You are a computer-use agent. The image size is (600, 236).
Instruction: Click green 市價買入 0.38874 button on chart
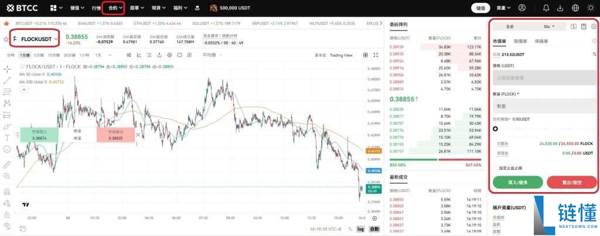tap(39, 135)
